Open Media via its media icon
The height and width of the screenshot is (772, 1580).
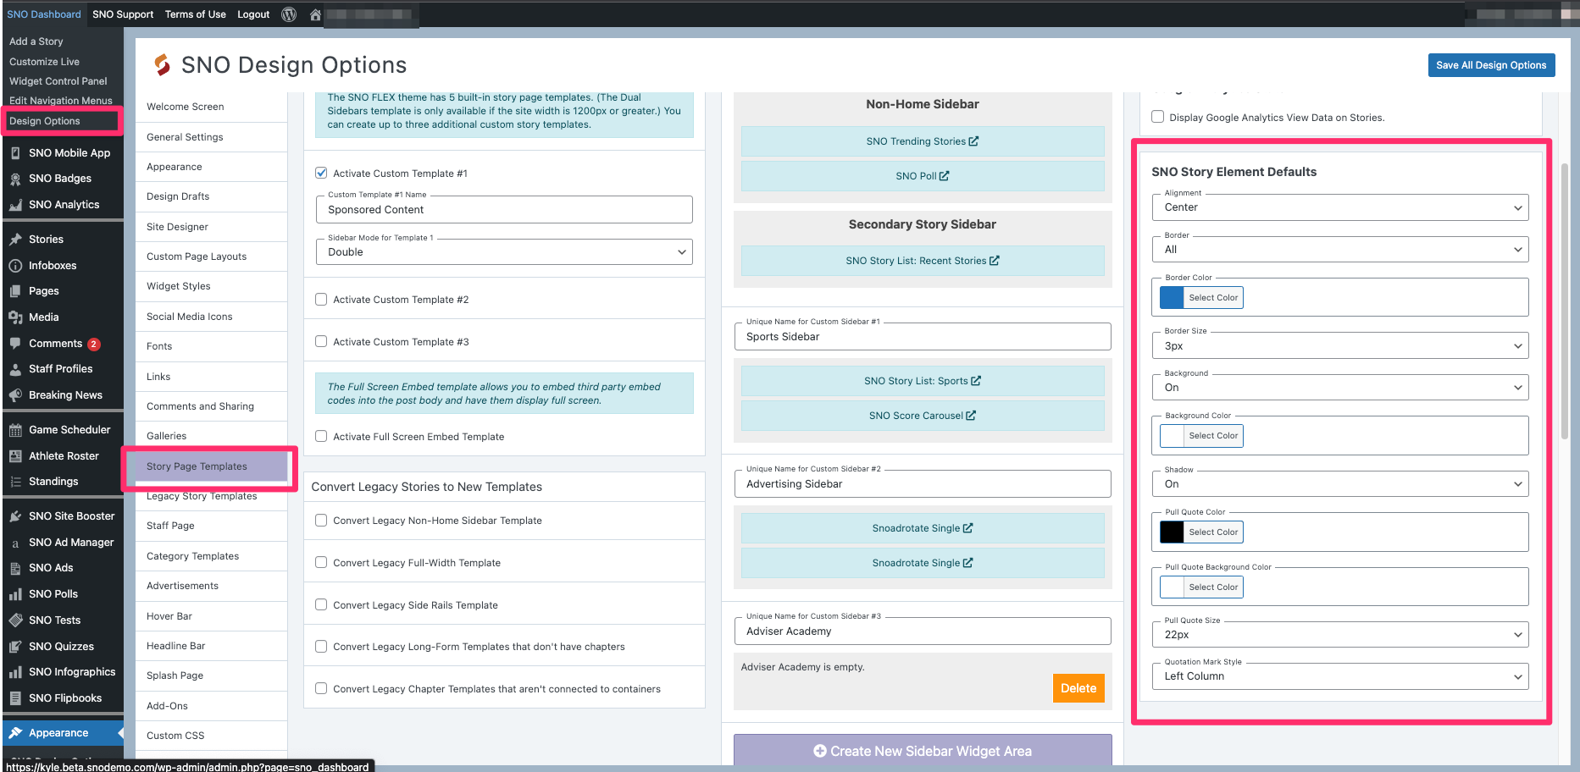pos(15,317)
